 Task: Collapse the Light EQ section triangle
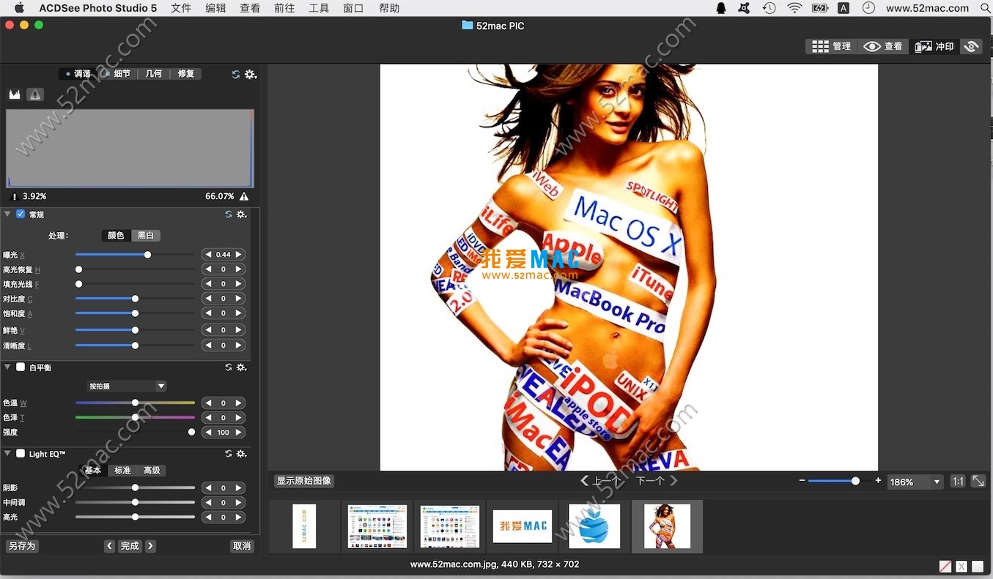[7, 454]
